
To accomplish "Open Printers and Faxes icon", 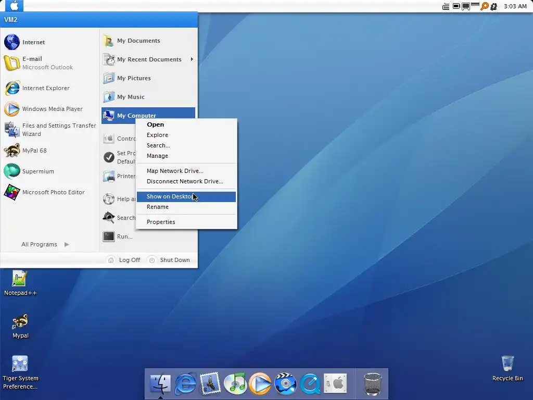I will (109, 176).
